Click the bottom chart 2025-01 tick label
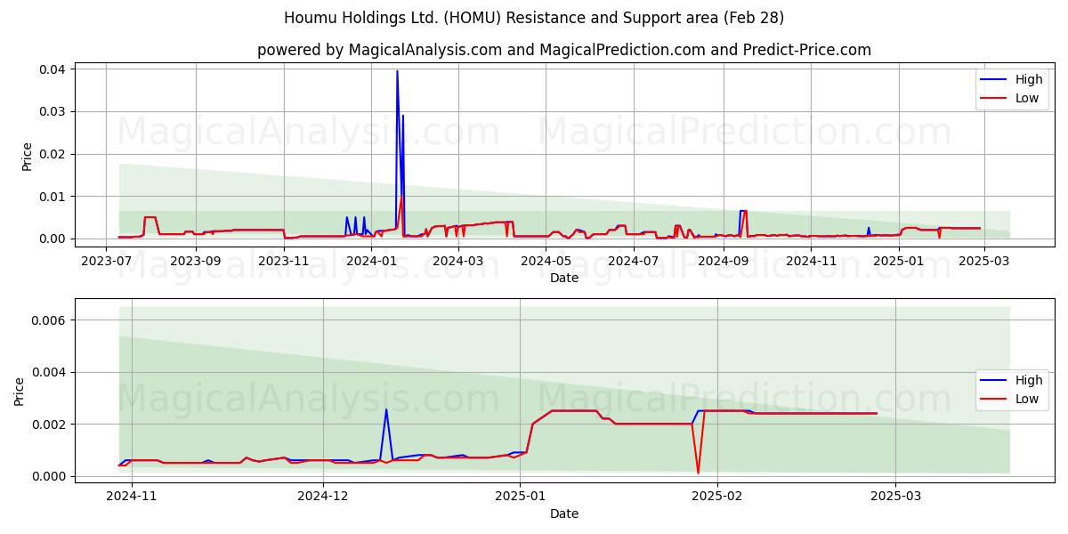The height and width of the screenshot is (534, 1068). 521,497
